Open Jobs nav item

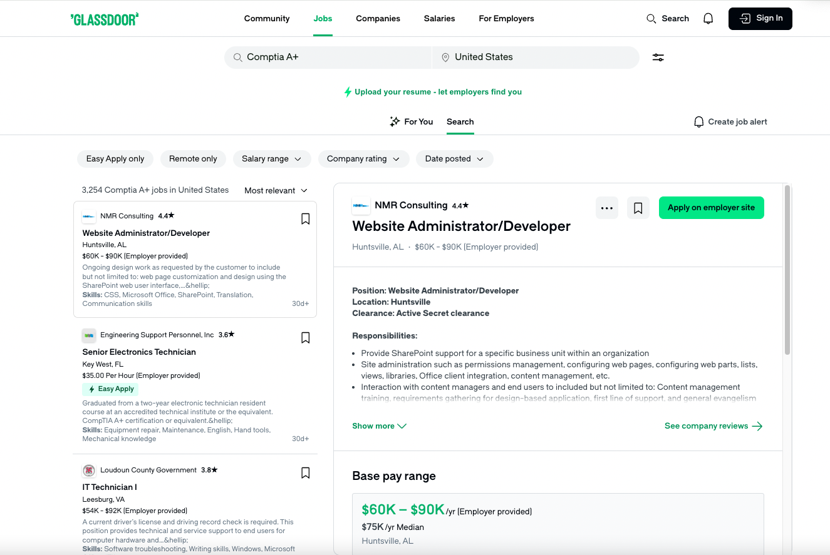pyautogui.click(x=323, y=19)
